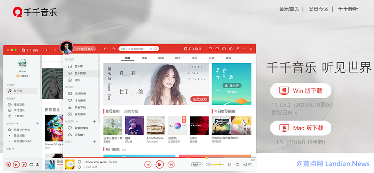Like the song I Knew You Were Trouble
Screen dimensions: 374x173
coord(79,162)
